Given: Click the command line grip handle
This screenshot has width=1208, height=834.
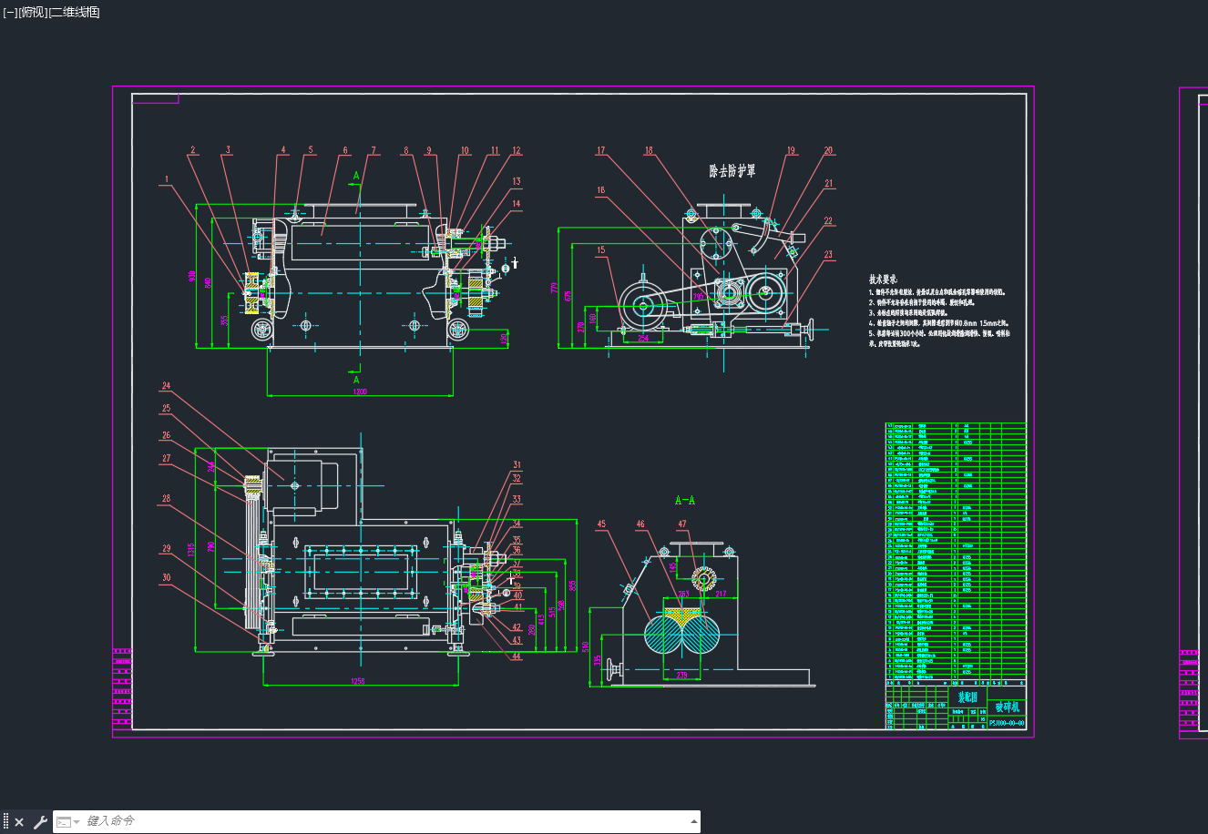Looking at the screenshot, I should pos(5,822).
